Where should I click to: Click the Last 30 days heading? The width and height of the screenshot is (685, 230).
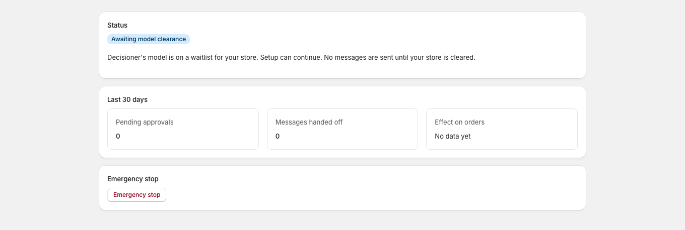point(127,99)
